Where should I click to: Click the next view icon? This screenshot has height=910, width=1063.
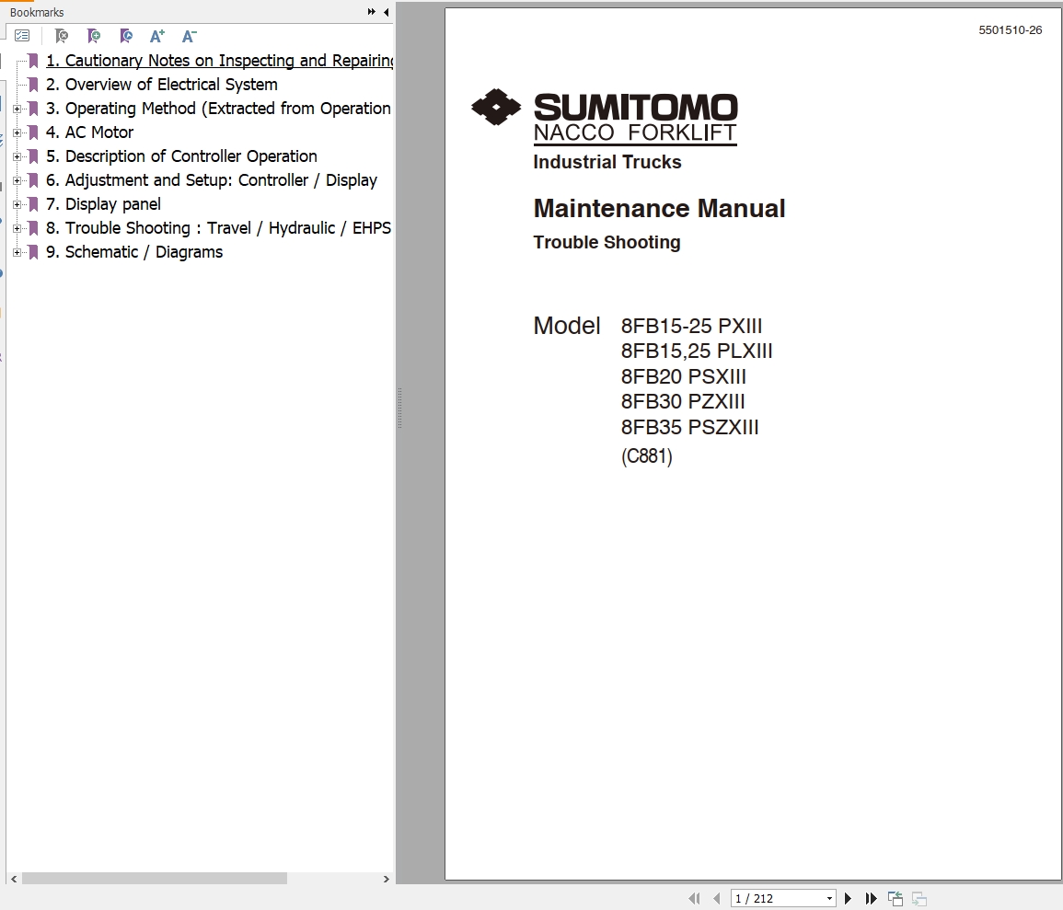[x=919, y=898]
